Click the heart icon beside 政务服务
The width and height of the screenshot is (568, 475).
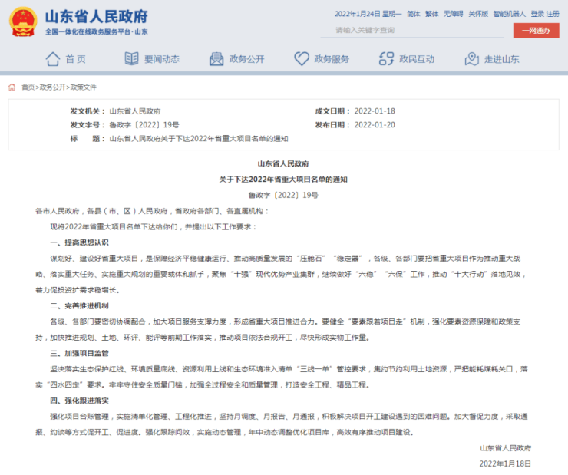[302, 59]
